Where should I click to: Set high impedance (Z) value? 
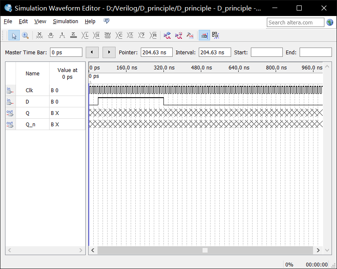(74, 35)
